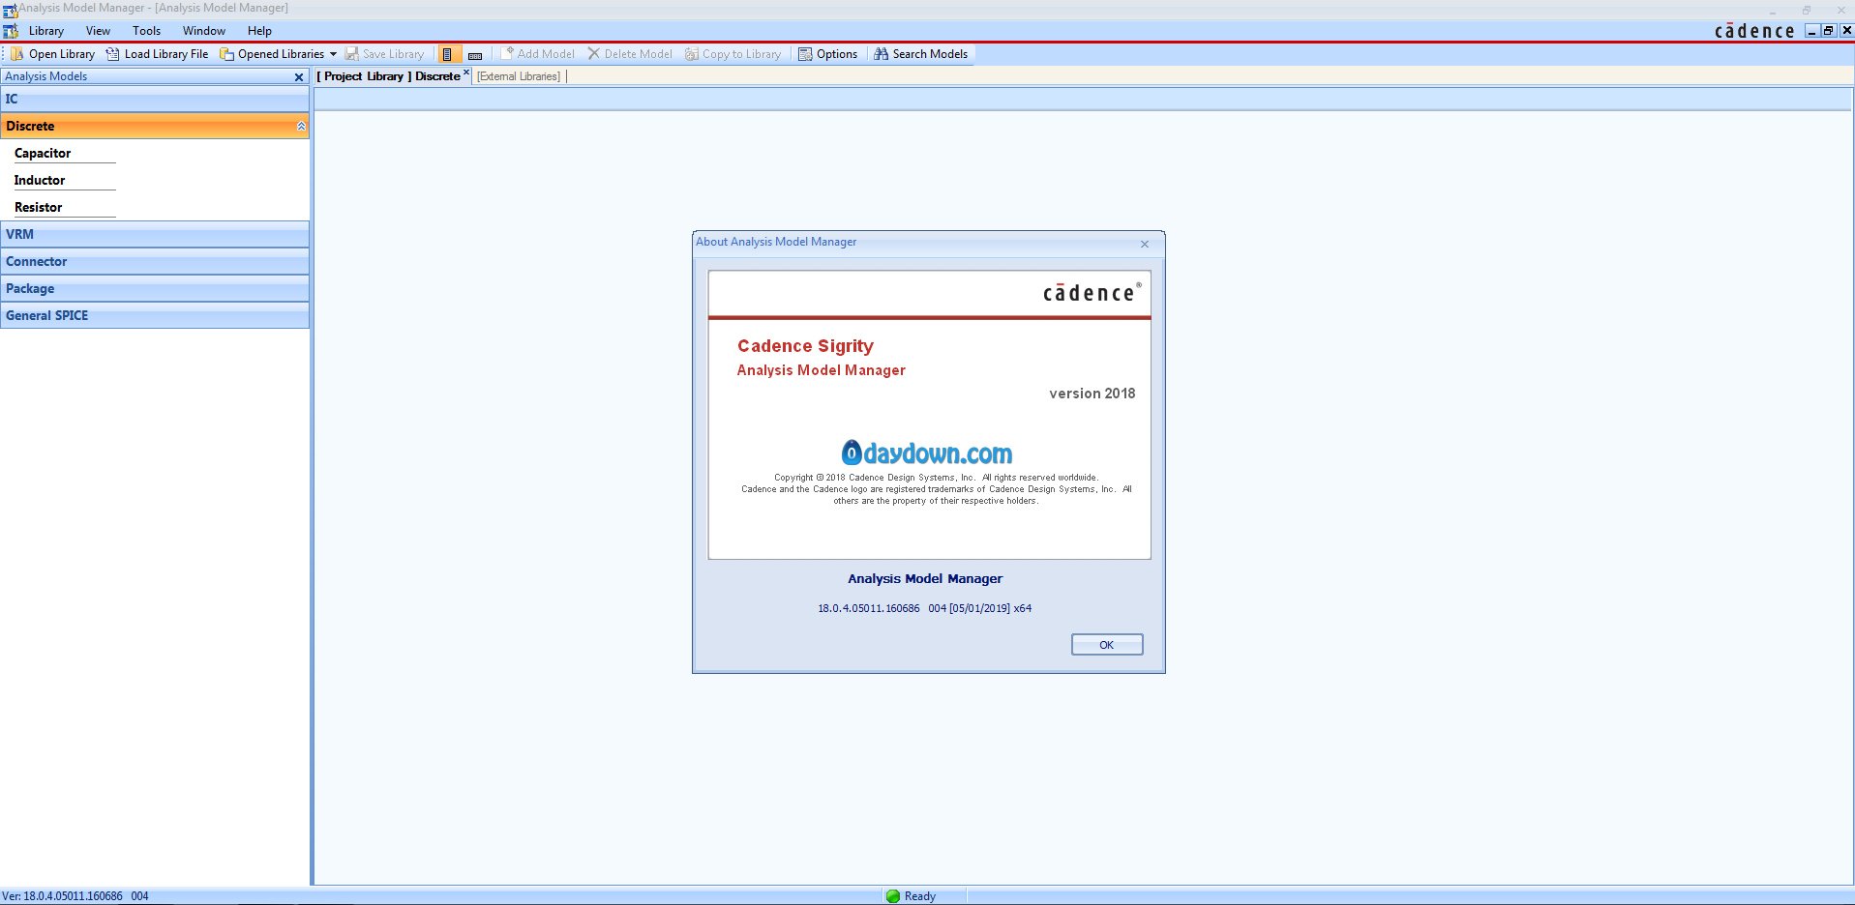The height and width of the screenshot is (905, 1855).
Task: Select the vertical list view icon
Action: point(447,54)
